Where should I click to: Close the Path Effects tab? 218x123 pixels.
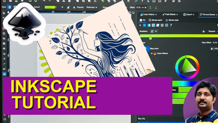click(x=177, y=15)
